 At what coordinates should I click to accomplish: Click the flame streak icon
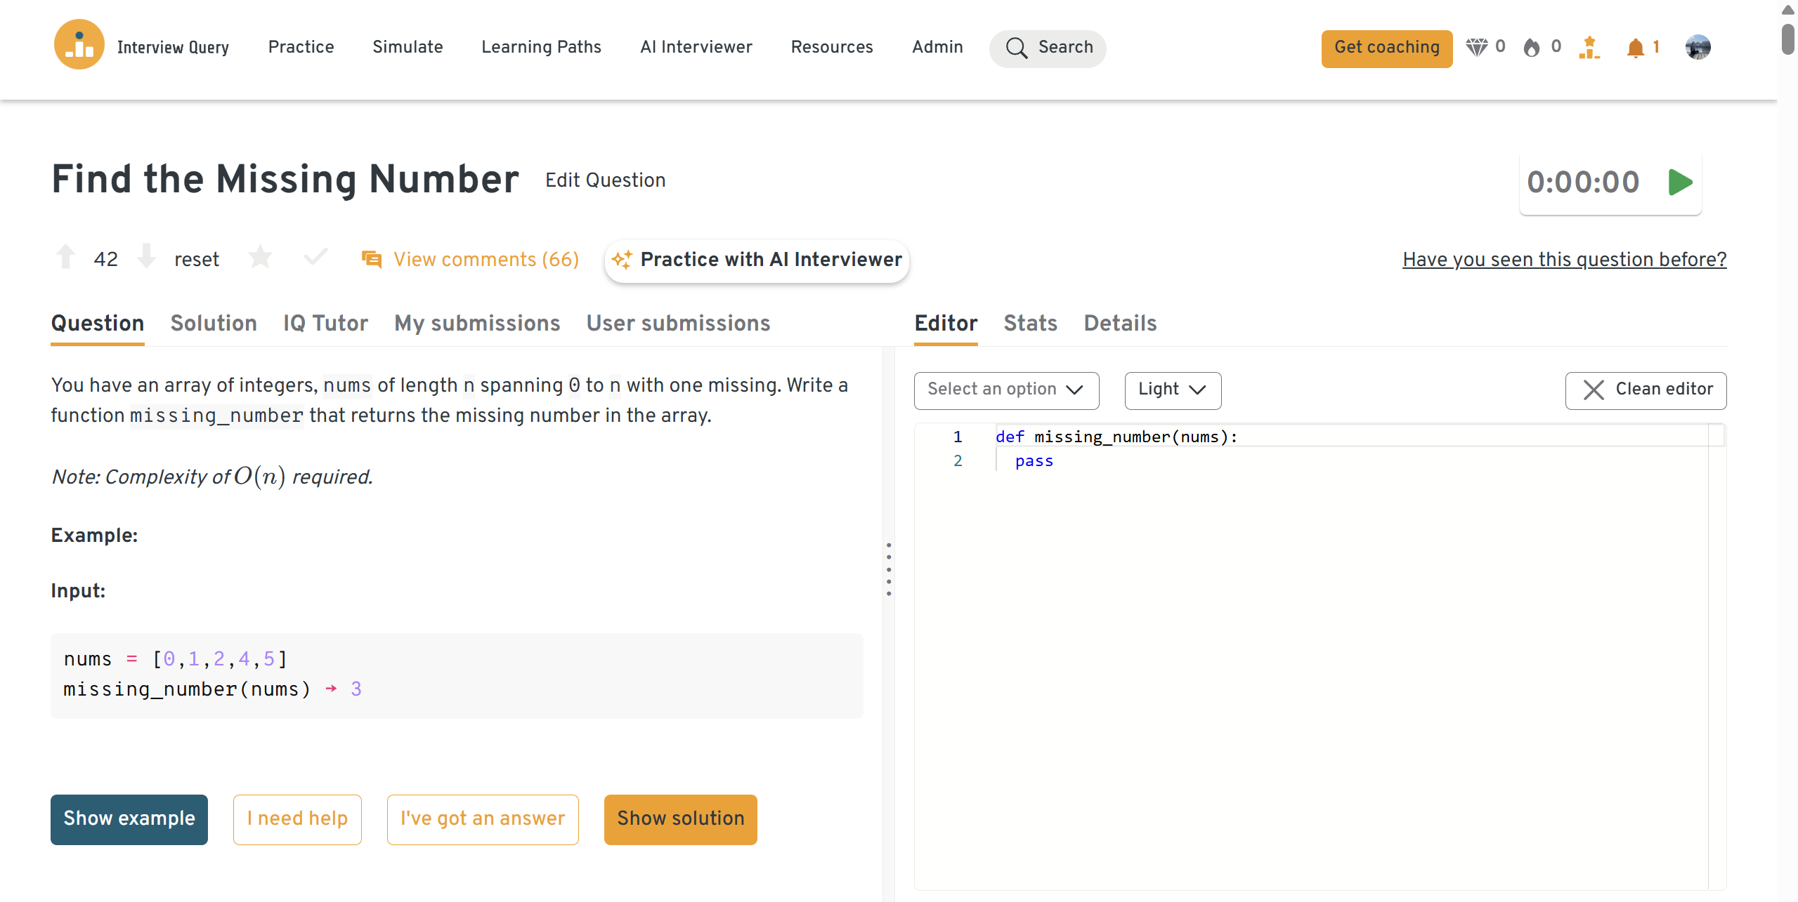coord(1532,47)
